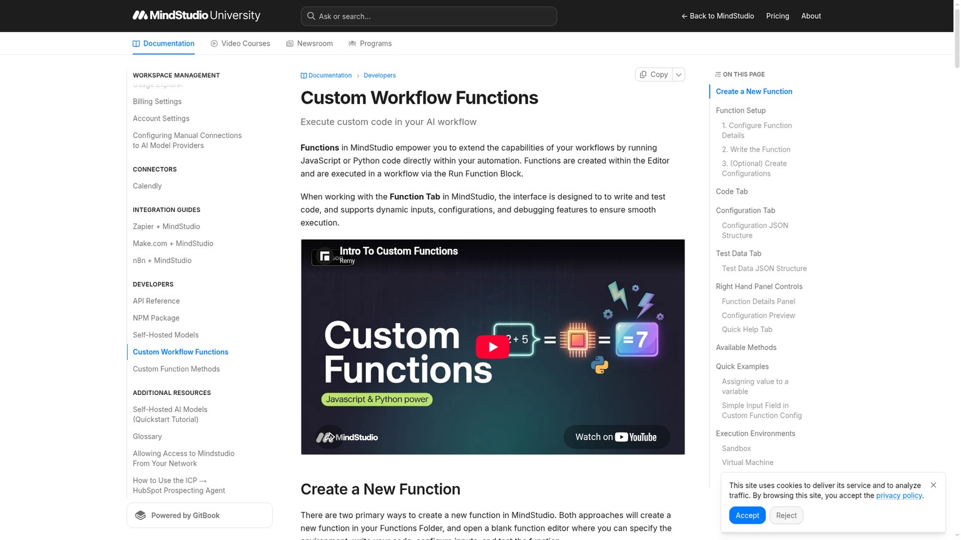Open the About page

(x=811, y=16)
